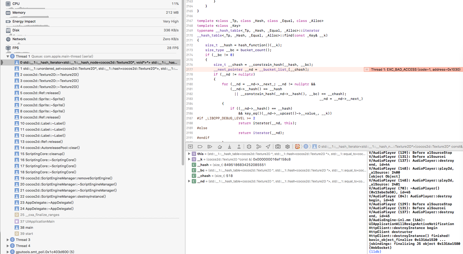Screen dimensions: 463x254
Task: Select frame 0 std::__1::__hash_iterator
Action: (91, 62)
